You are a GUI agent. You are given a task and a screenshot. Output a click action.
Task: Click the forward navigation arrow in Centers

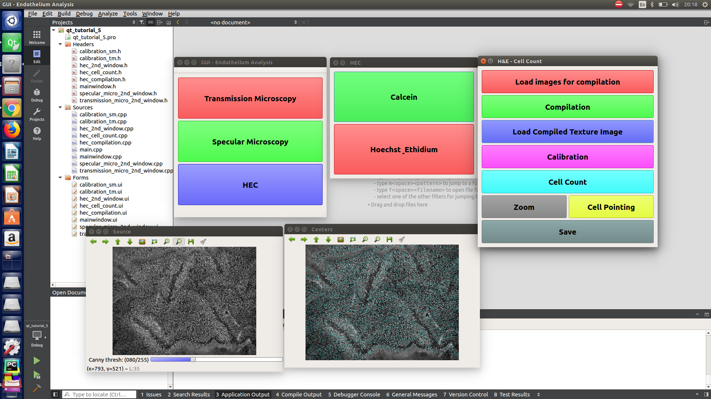tap(303, 239)
